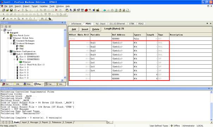
Task: Click the Proficy application icon in title bar
Action: (2, 2)
